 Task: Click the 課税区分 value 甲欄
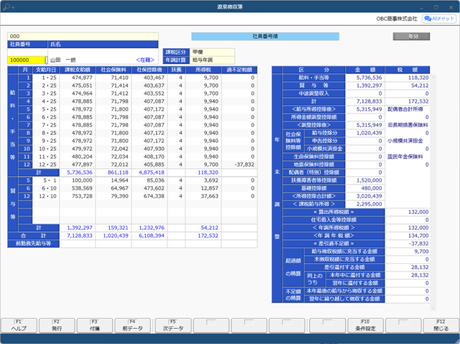pos(212,52)
